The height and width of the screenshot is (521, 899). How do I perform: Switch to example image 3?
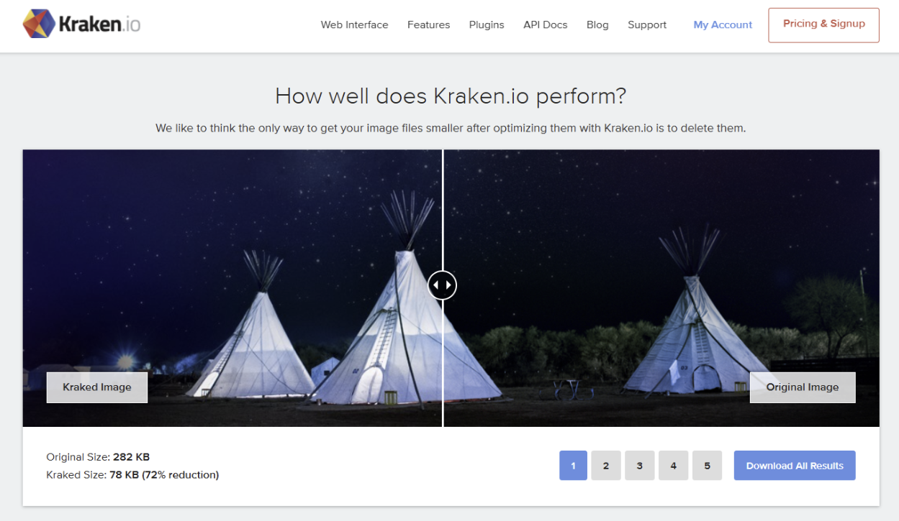point(640,466)
